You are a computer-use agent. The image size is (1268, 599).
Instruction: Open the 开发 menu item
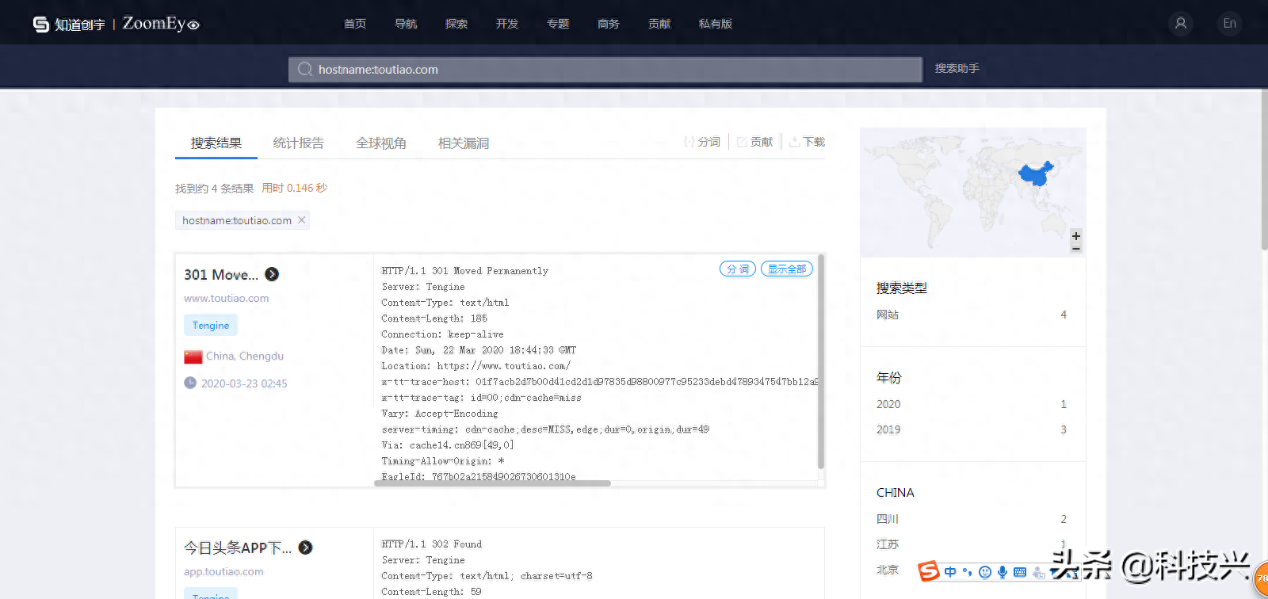pos(507,24)
